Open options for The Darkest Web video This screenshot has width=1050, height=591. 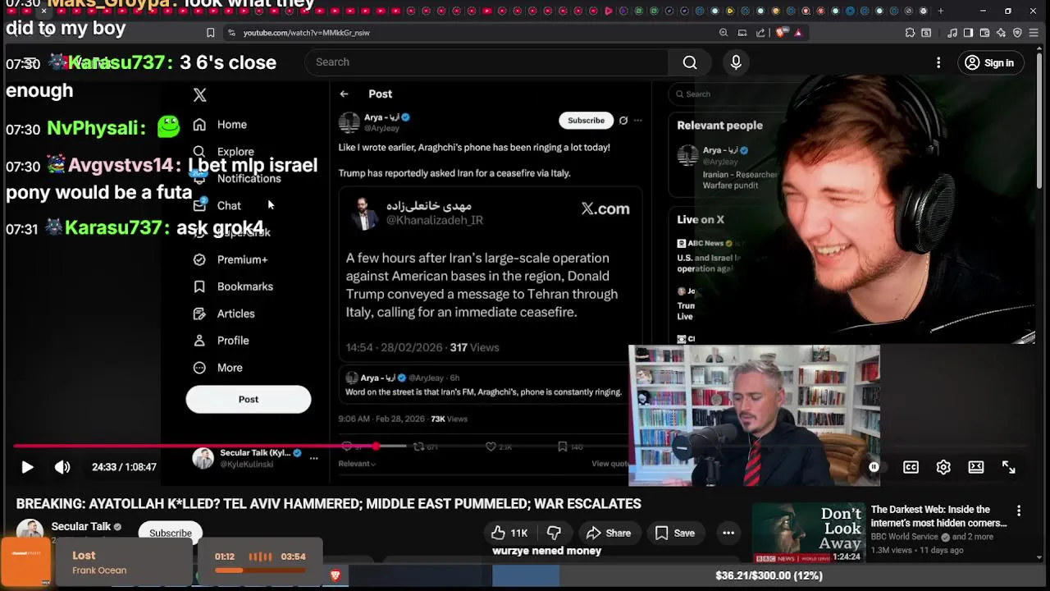pyautogui.click(x=1019, y=511)
